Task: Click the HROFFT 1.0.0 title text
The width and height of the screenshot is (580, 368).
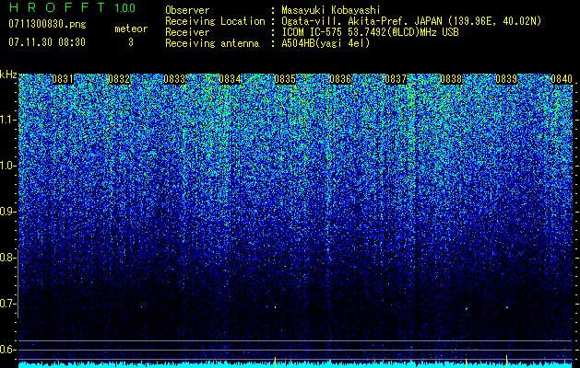Action: [72, 7]
